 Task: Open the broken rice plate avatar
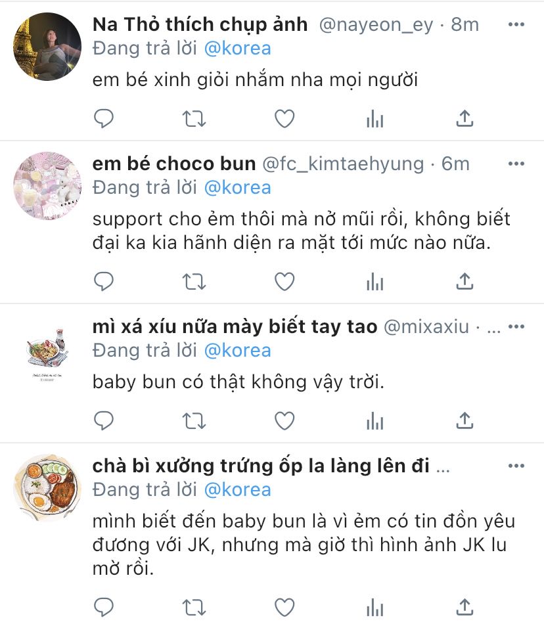pyautogui.click(x=47, y=488)
